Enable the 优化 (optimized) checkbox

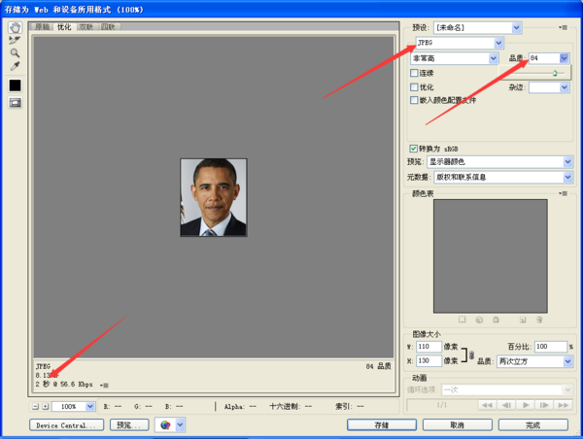[x=415, y=86]
